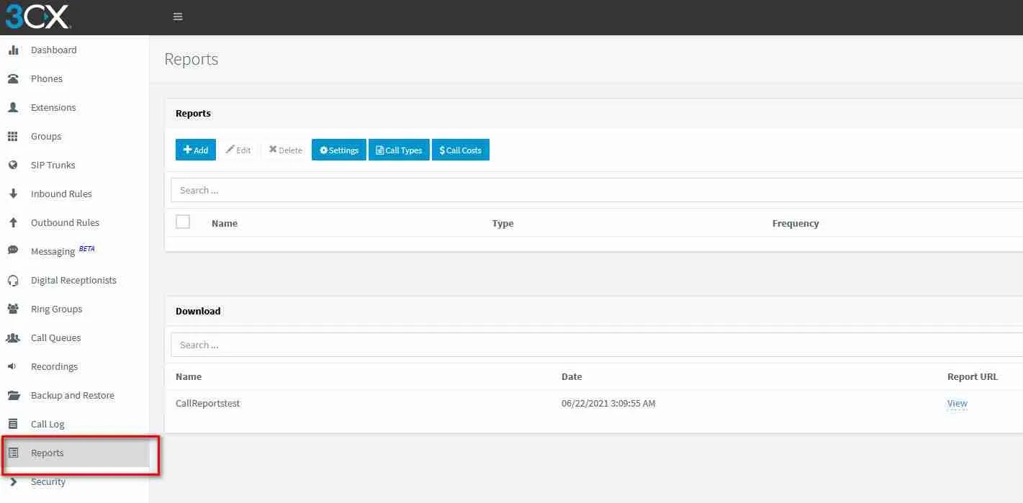This screenshot has height=503, width=1023.
Task: Click the 3CX logo at top left
Action: (x=38, y=17)
